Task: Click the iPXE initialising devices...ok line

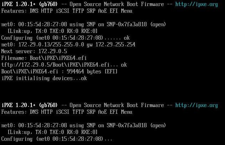Action: click(x=44, y=78)
